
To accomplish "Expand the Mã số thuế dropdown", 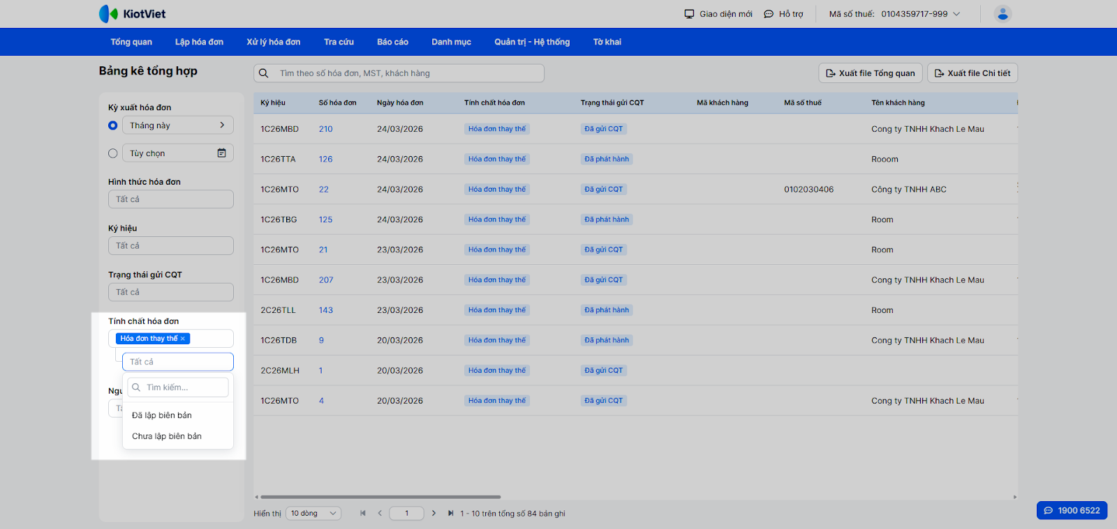I will click(956, 14).
